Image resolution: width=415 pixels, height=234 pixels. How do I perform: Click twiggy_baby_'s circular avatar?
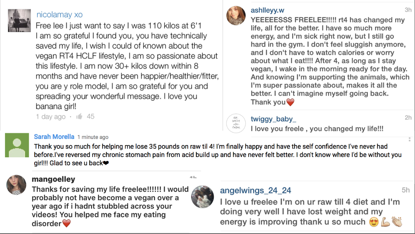[236, 123]
